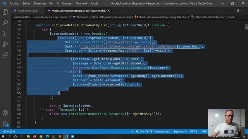Open the Terminal menu

click(81, 3)
